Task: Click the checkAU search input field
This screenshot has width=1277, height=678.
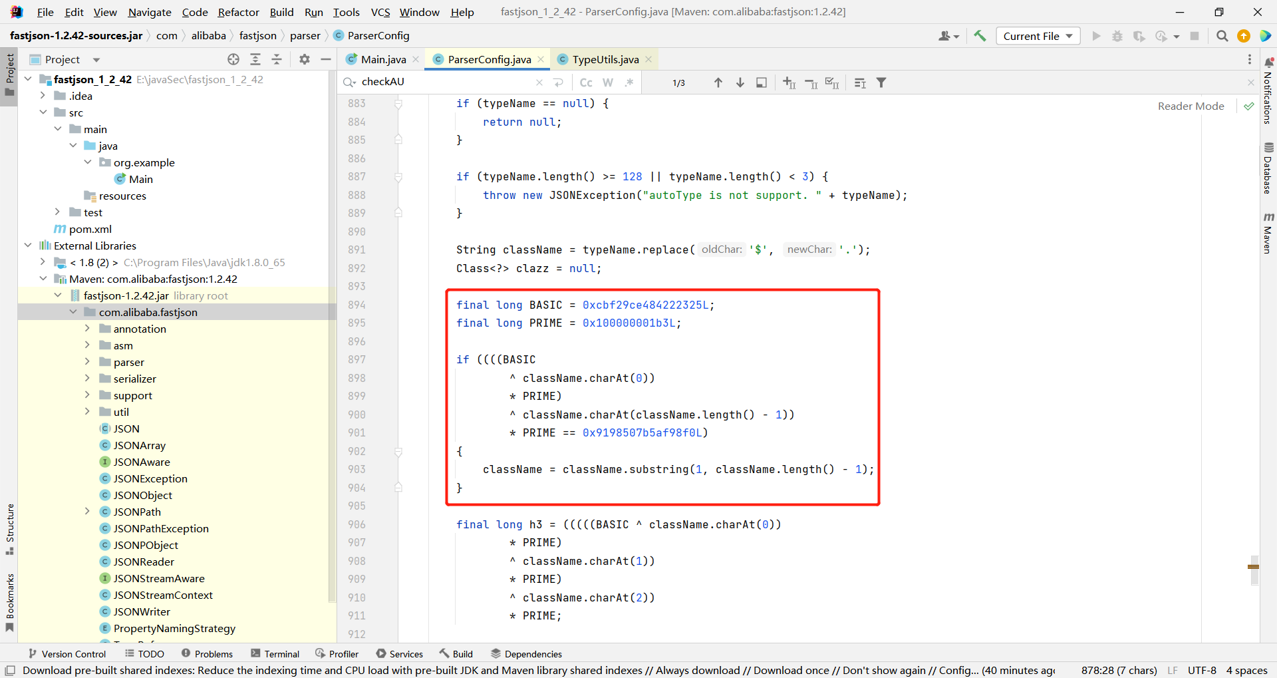Action: pos(446,83)
